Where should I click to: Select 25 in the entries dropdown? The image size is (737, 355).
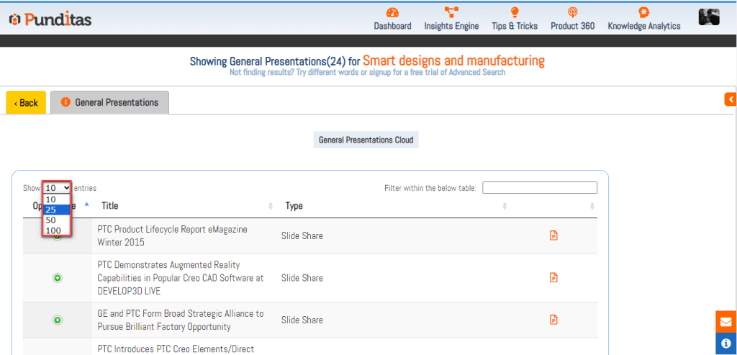(x=51, y=210)
